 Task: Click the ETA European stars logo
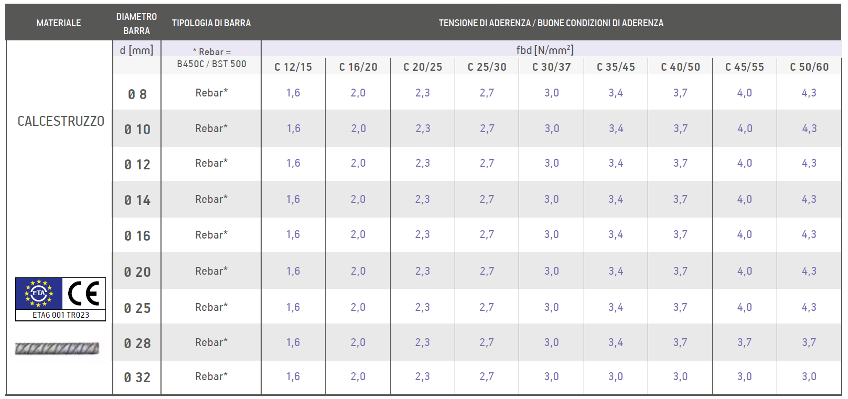pos(39,294)
